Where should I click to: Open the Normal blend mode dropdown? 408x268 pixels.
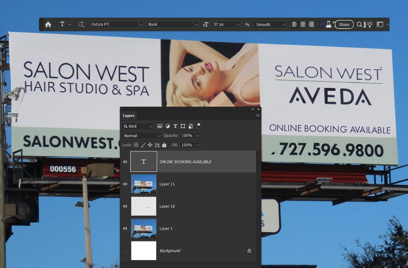point(142,136)
